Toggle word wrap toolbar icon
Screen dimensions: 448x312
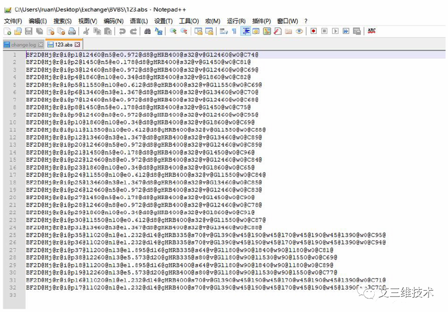[x=224, y=31]
